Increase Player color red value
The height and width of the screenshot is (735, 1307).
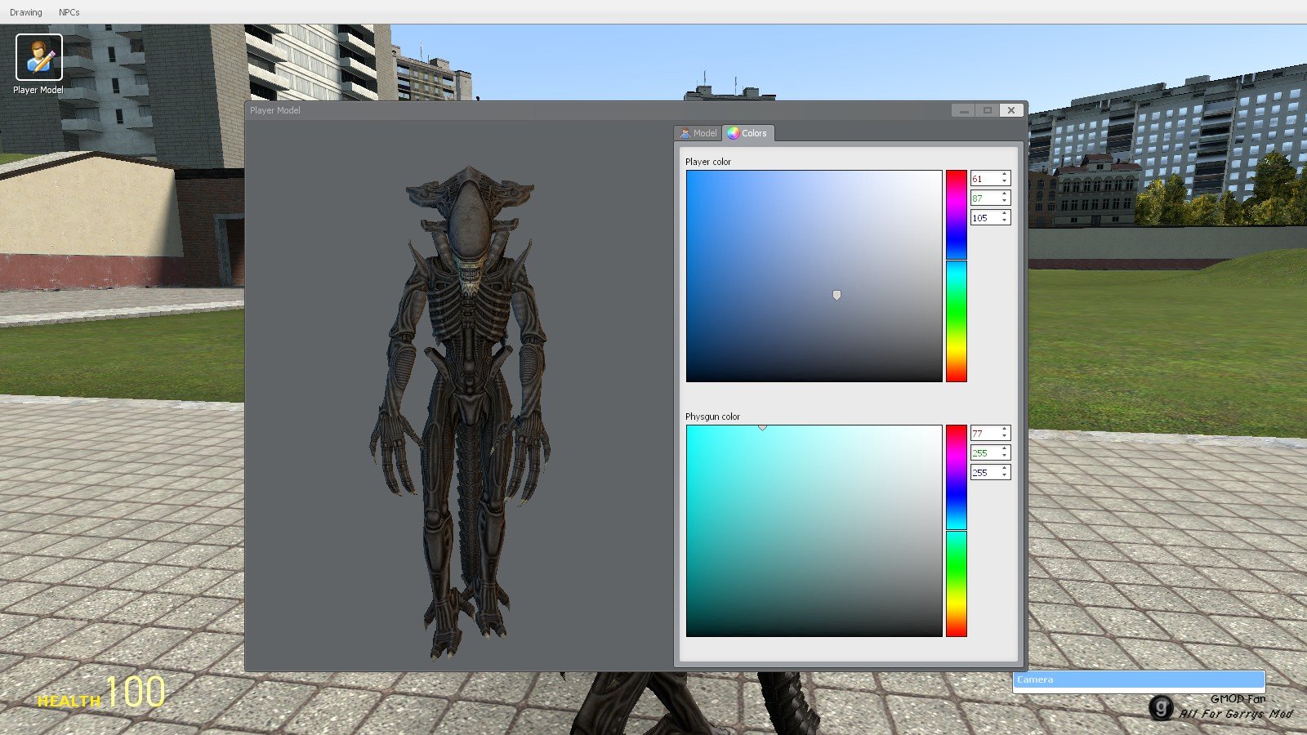[x=1005, y=175]
